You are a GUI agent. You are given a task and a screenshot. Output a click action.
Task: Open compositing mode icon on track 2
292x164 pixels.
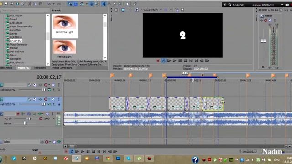click(x=49, y=104)
